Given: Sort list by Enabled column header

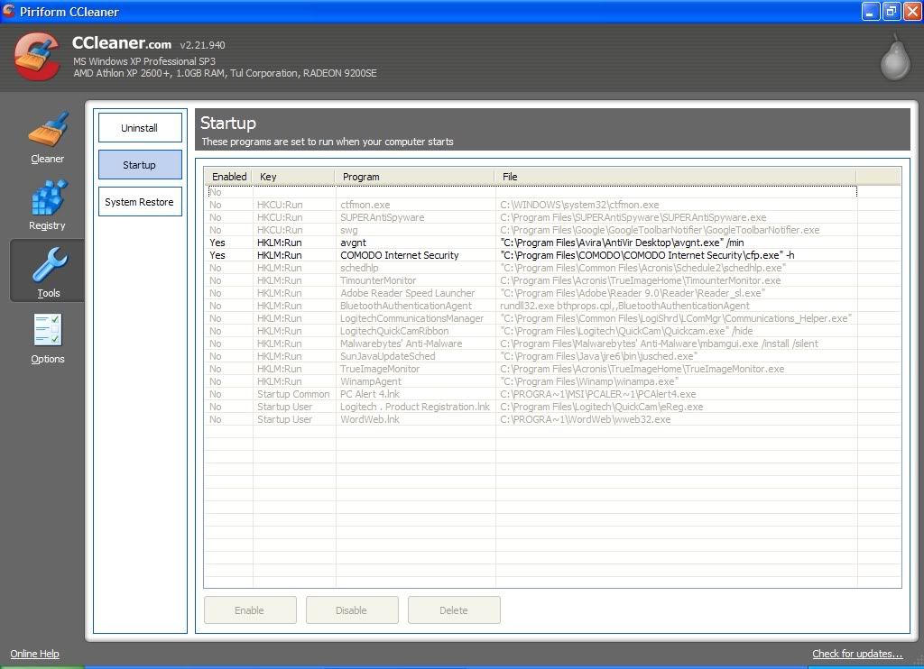Looking at the screenshot, I should [x=229, y=177].
